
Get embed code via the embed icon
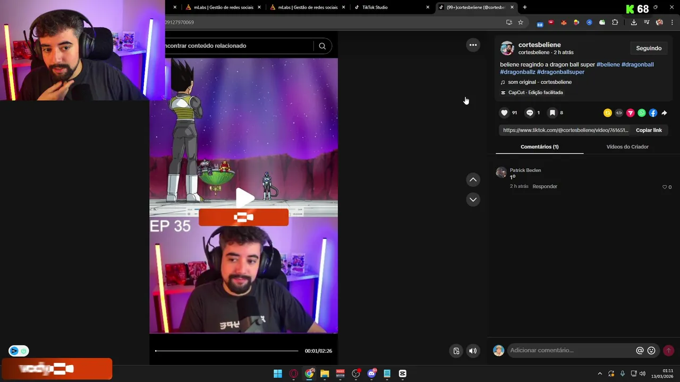coord(619,113)
